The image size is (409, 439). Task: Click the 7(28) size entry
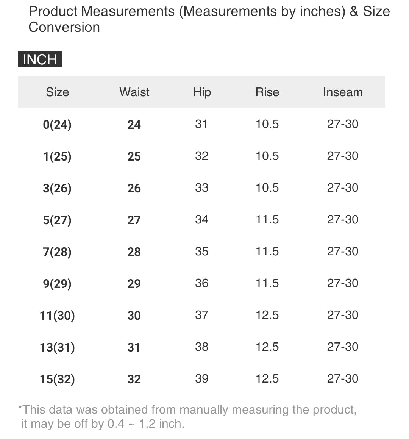[x=57, y=252]
